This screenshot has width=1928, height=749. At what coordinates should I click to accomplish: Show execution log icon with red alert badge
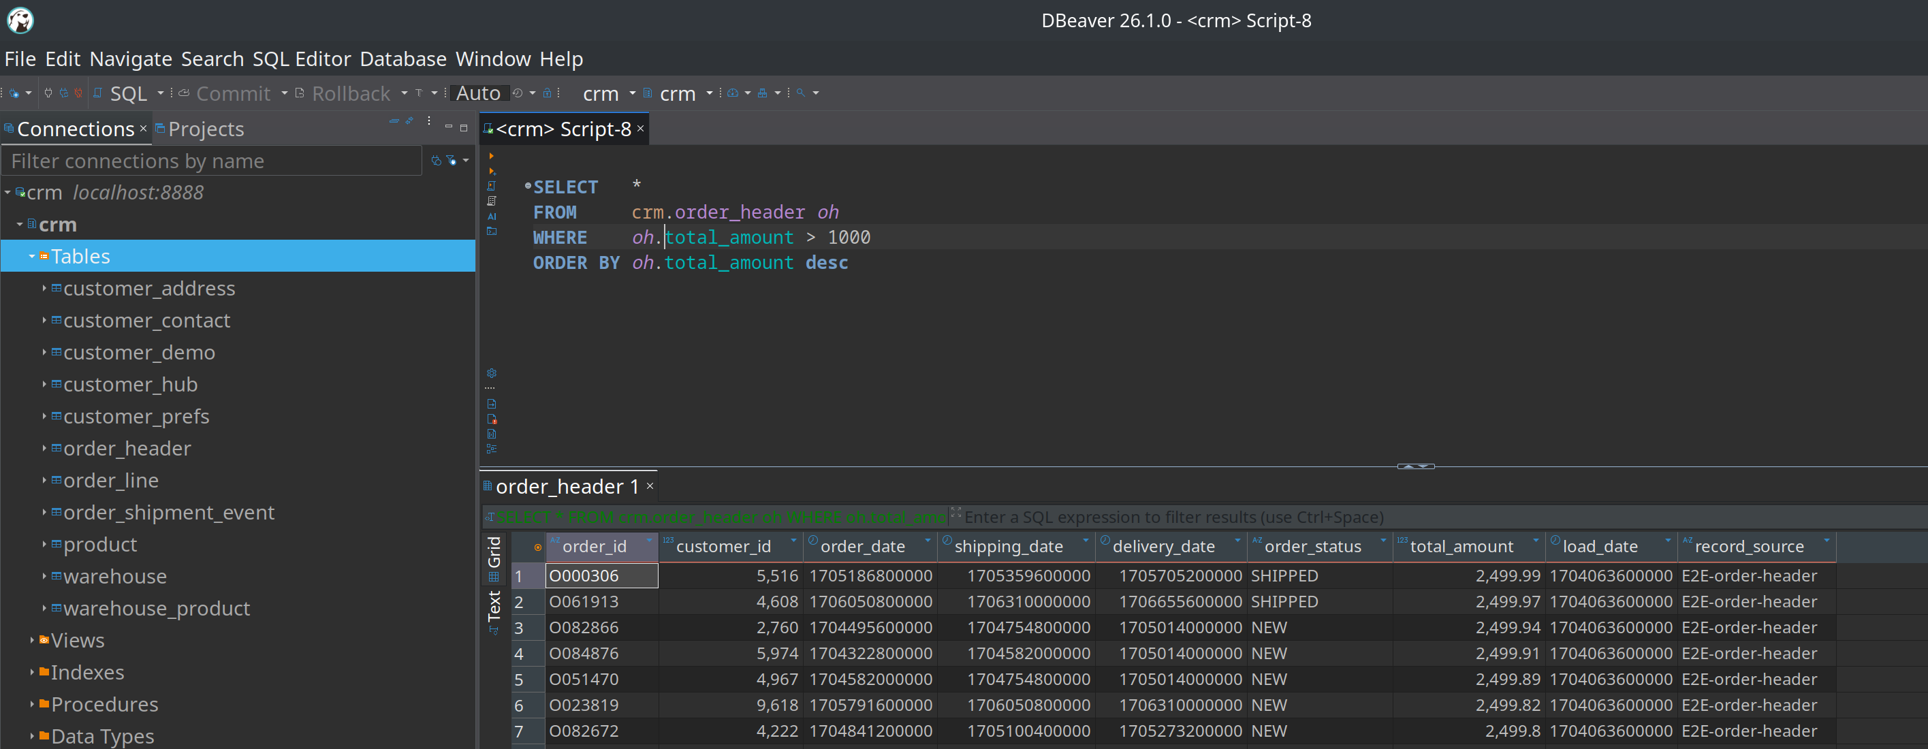[x=492, y=419]
